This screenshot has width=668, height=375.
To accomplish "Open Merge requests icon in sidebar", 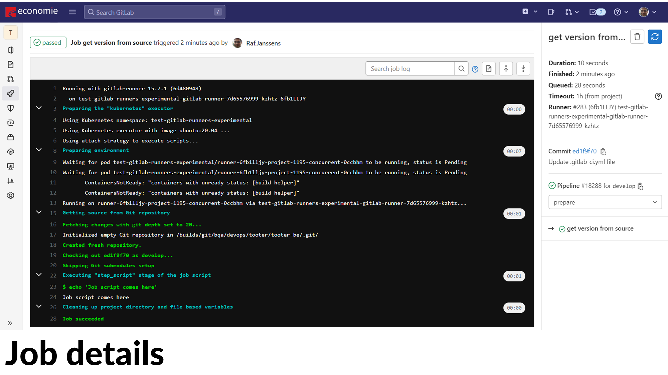I will [x=11, y=79].
